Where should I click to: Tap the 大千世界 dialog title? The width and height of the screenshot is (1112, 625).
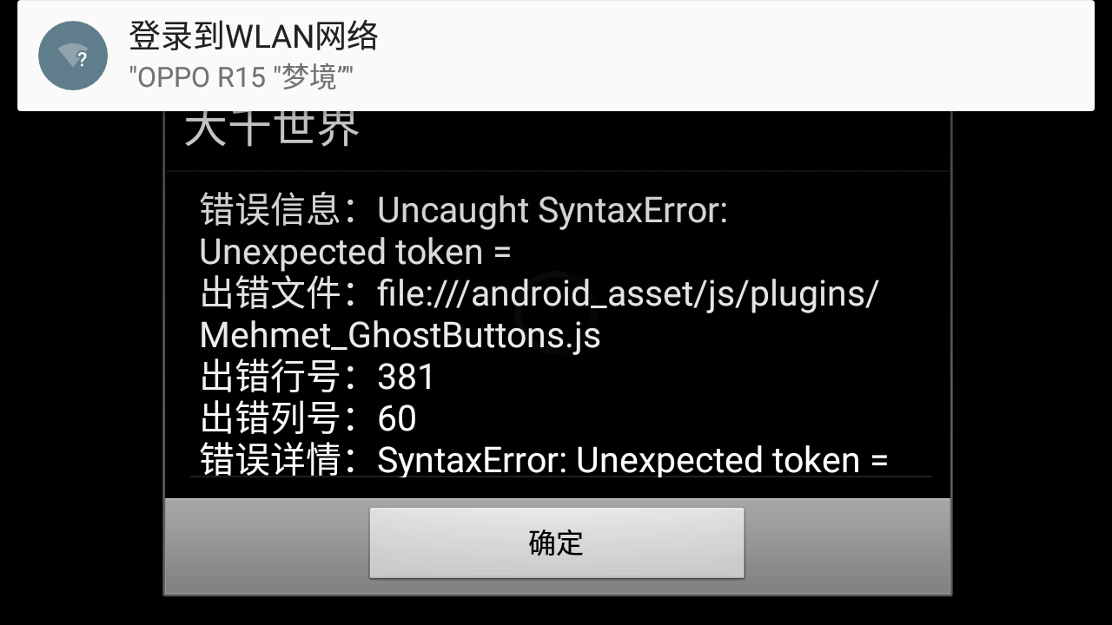tap(272, 128)
